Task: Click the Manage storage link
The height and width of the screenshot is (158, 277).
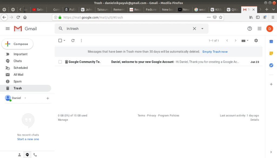Action: coord(63,120)
